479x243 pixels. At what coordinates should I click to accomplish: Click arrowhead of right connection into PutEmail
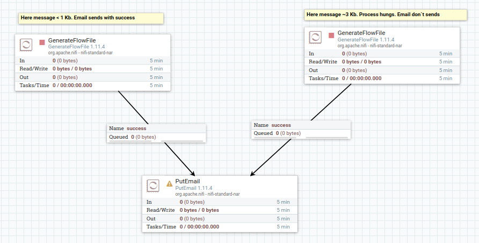point(253,173)
